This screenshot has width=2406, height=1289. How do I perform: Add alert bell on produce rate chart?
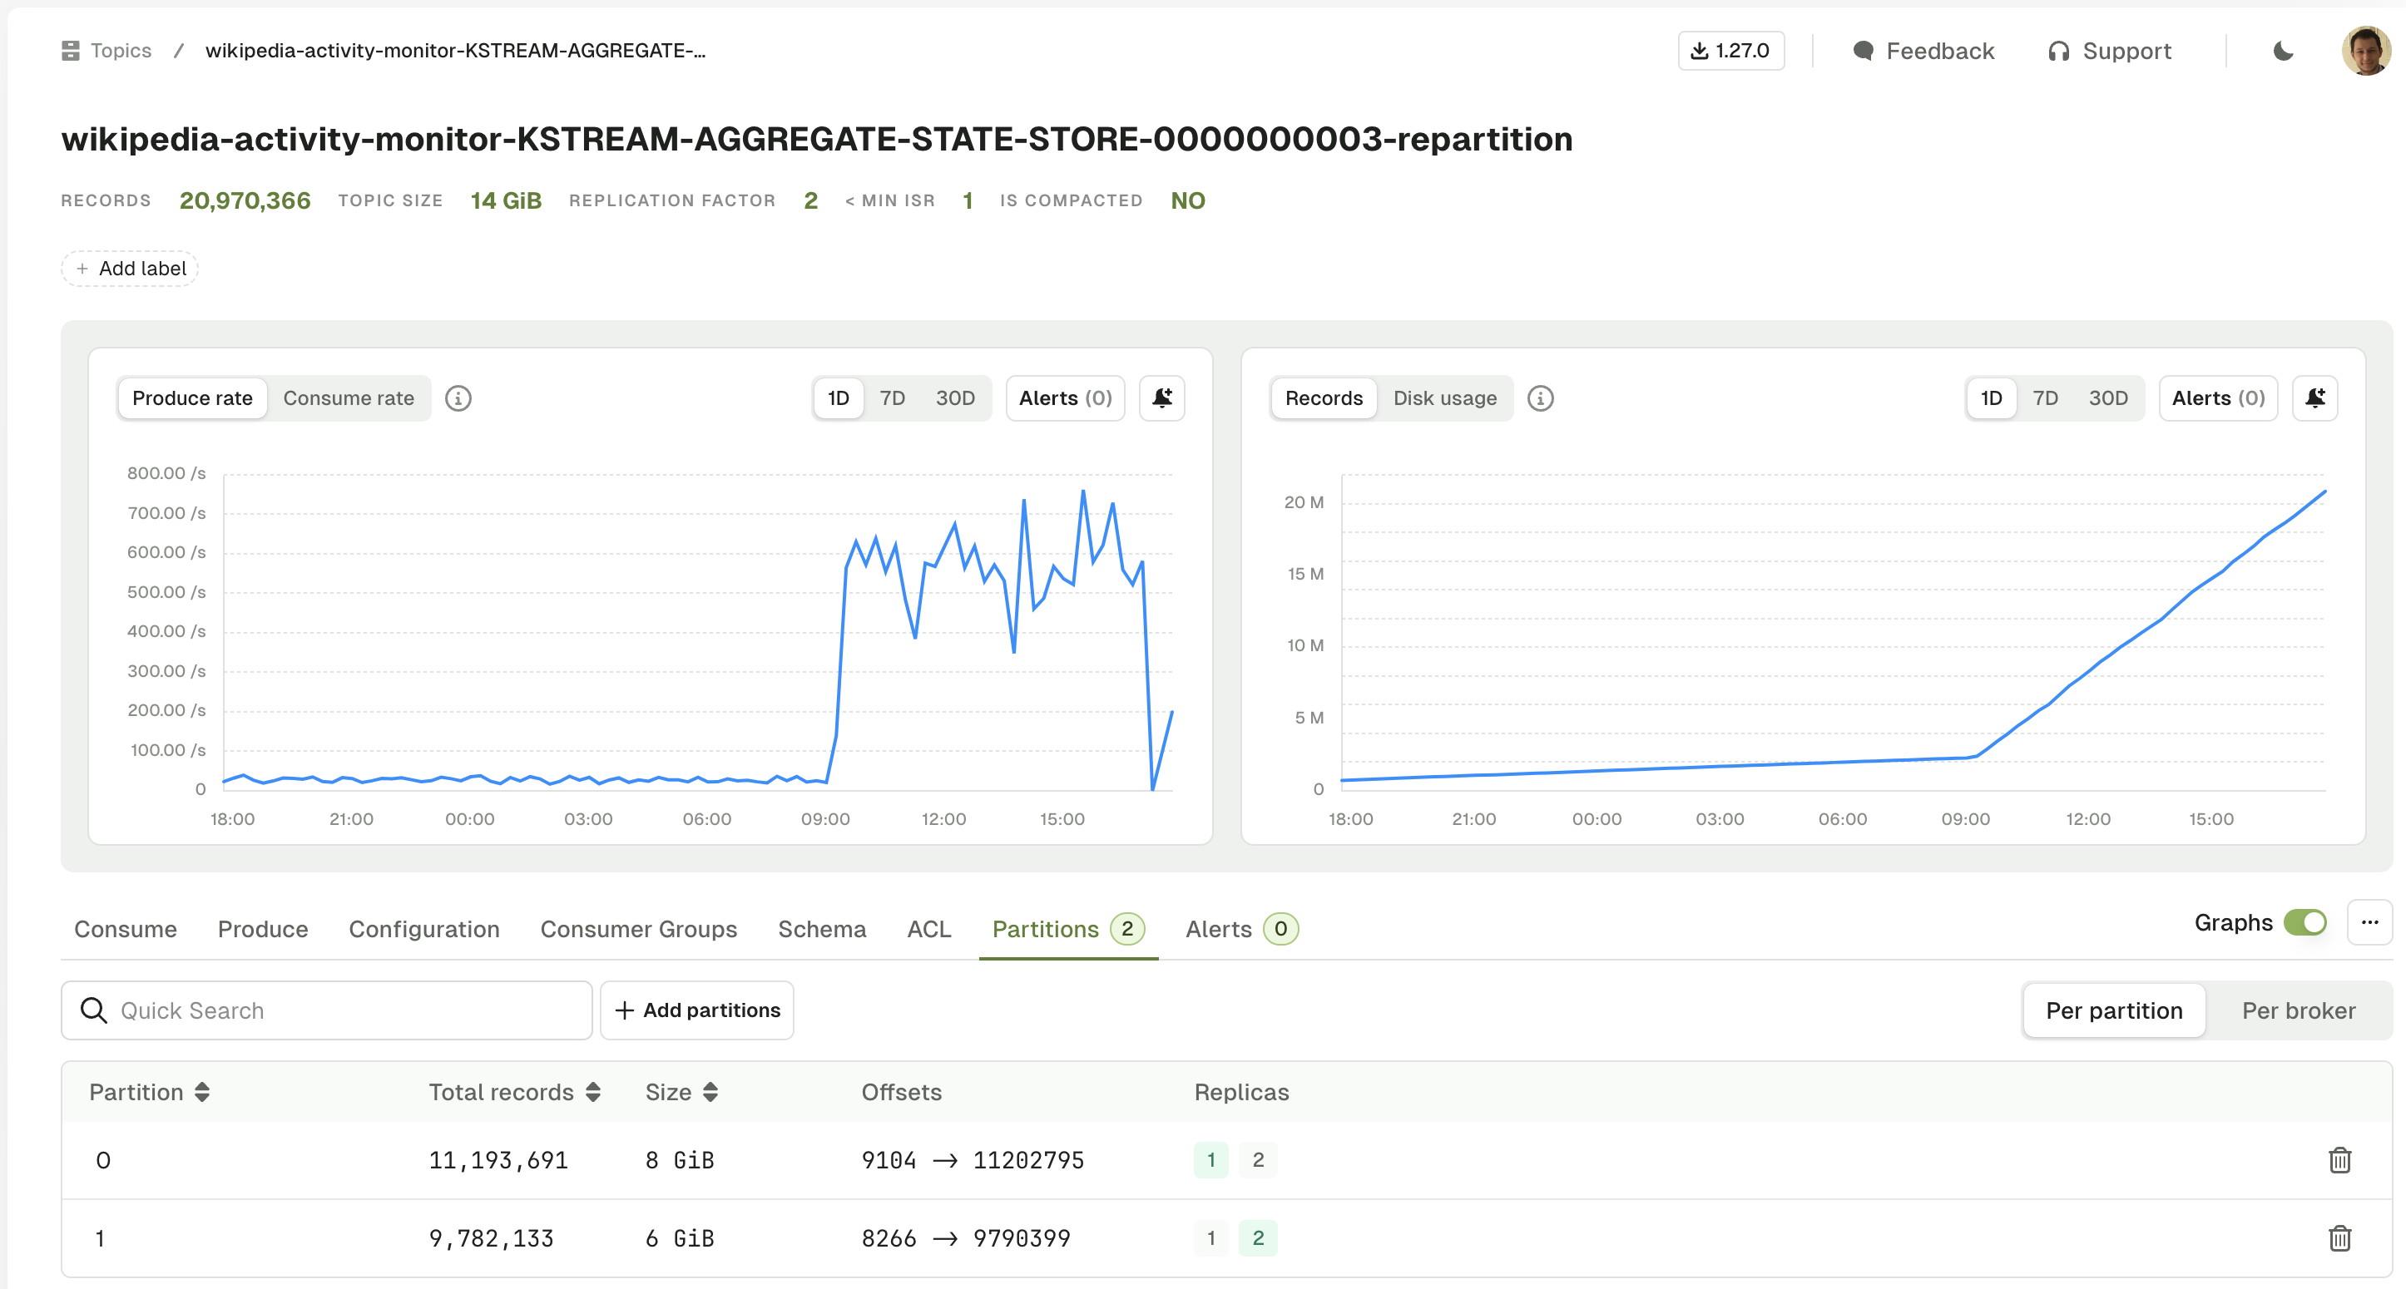pos(1162,398)
